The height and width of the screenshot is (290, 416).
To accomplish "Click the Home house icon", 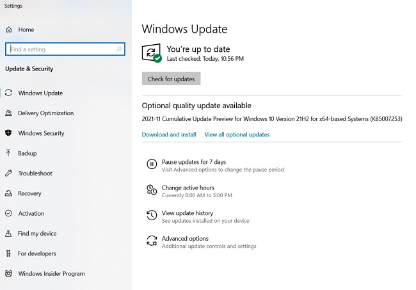I will (x=9, y=29).
